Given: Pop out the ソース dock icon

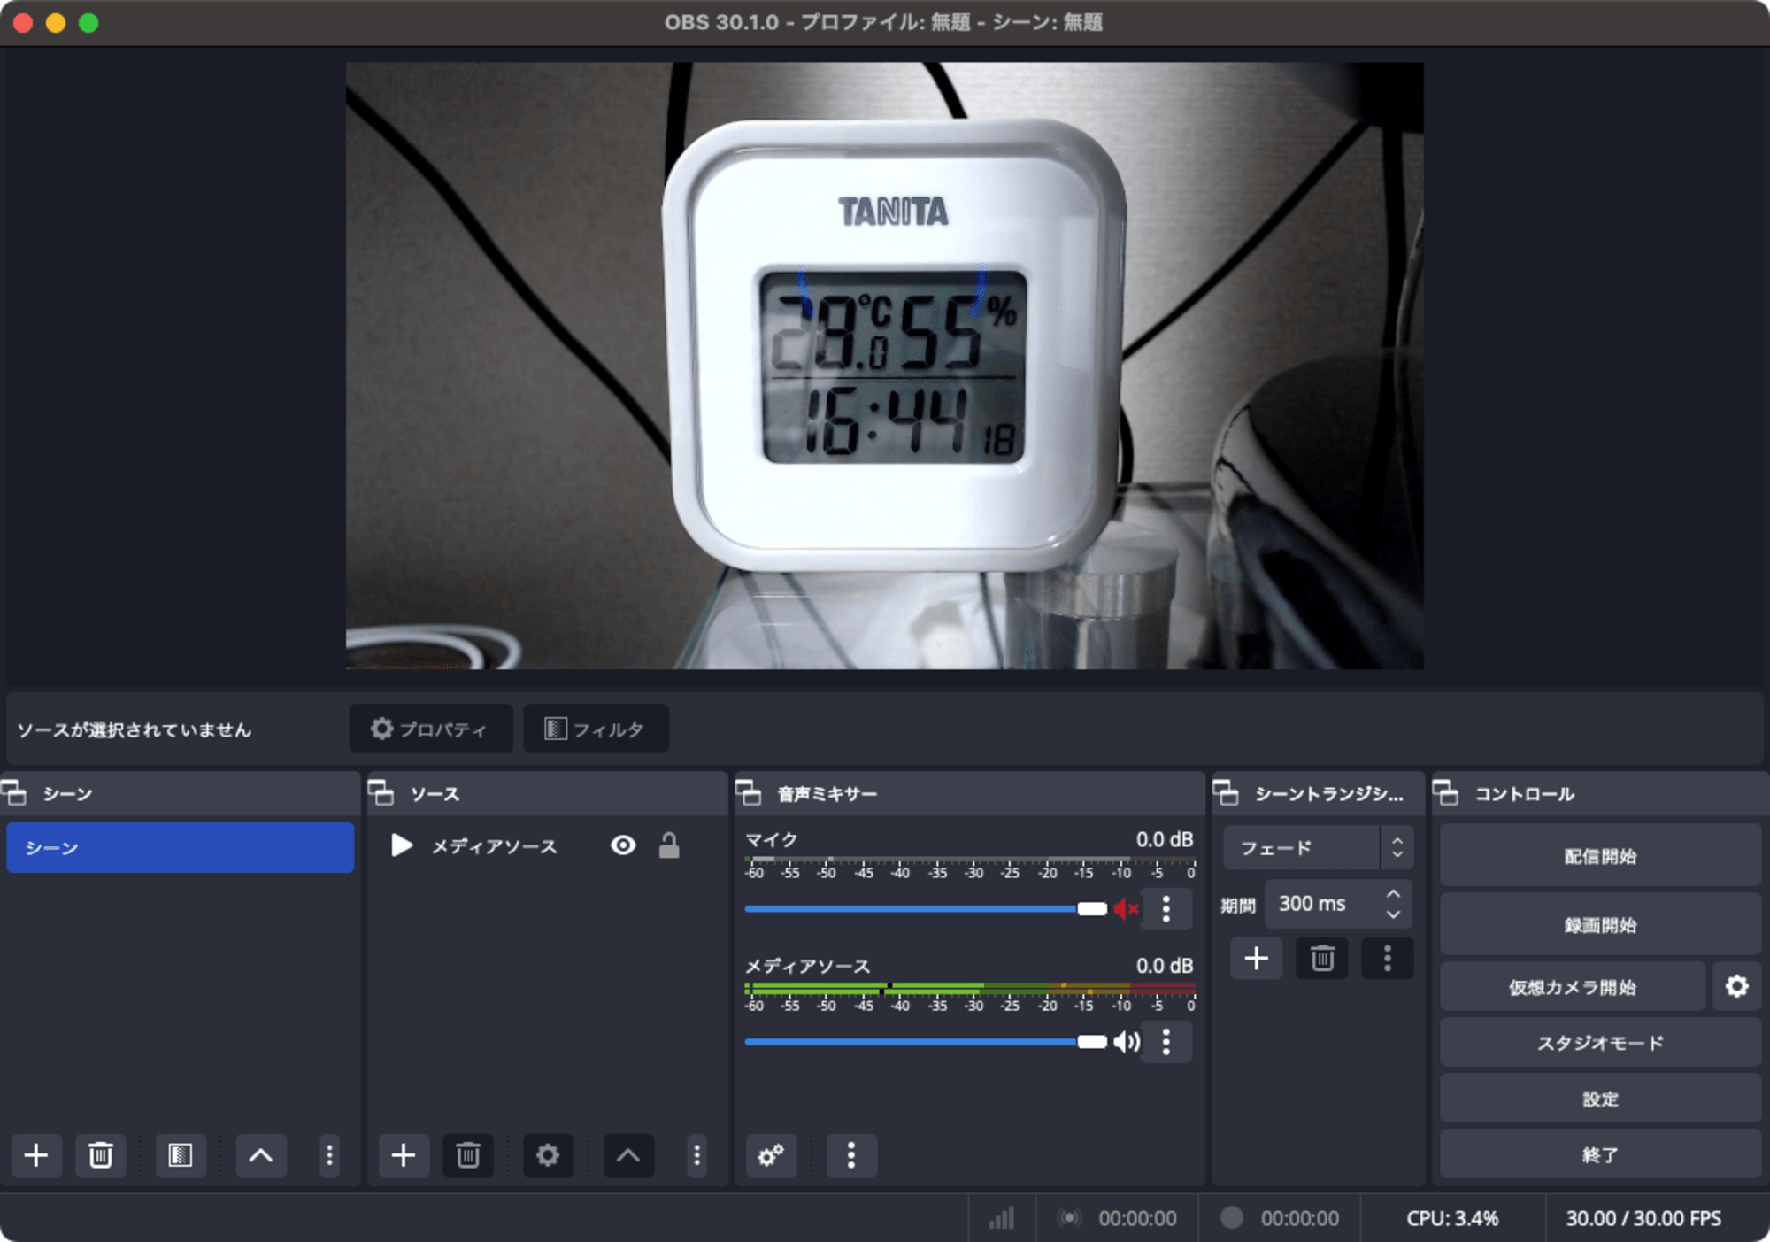Looking at the screenshot, I should 381,793.
